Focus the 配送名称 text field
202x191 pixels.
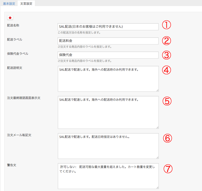point(108,27)
